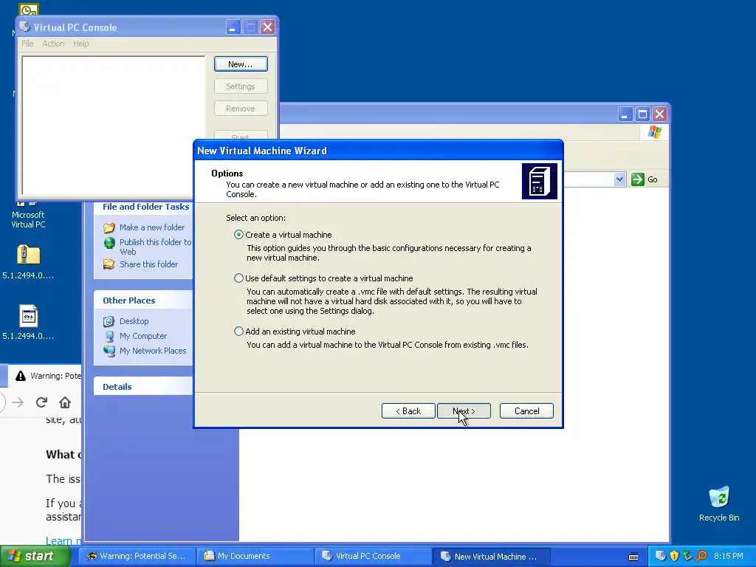Viewport: 756px width, 567px height.
Task: Click Virtual PC Console title bar icon
Action: [24, 27]
